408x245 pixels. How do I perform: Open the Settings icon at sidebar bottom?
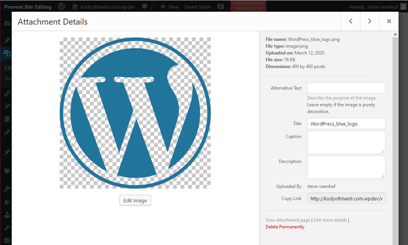[x=7, y=240]
